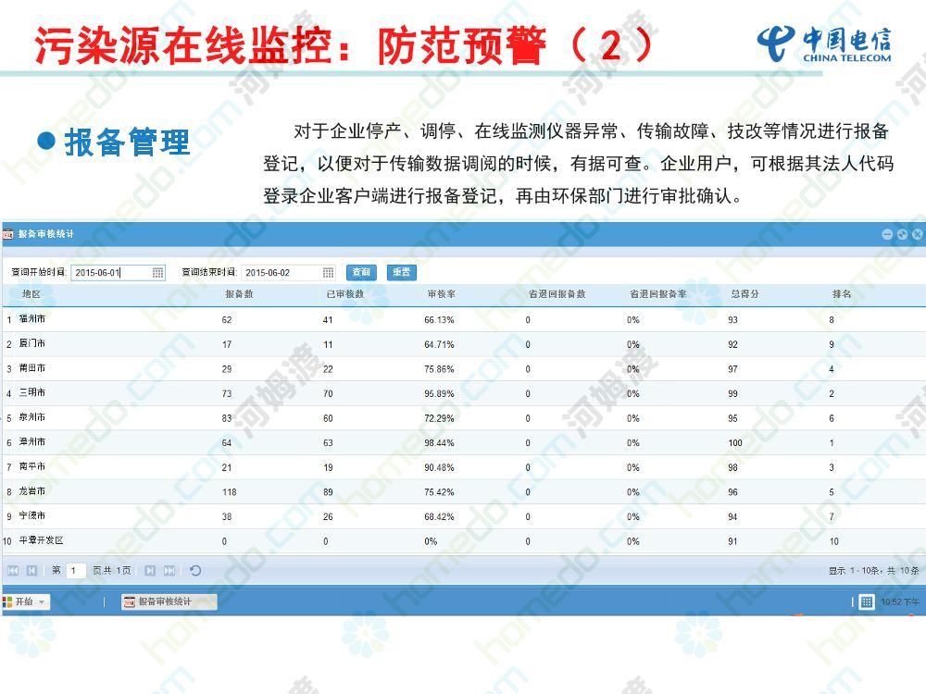Go to first page of results

(13, 571)
